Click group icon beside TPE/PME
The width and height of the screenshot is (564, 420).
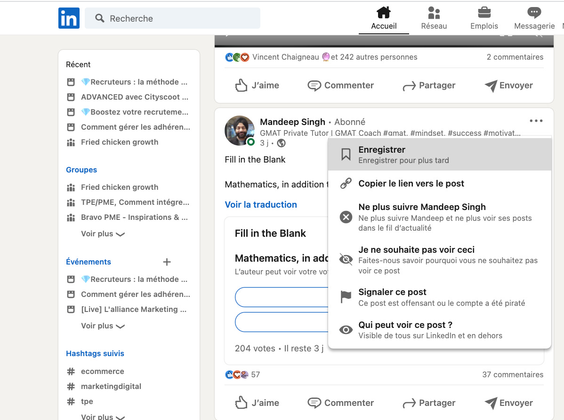click(x=71, y=202)
